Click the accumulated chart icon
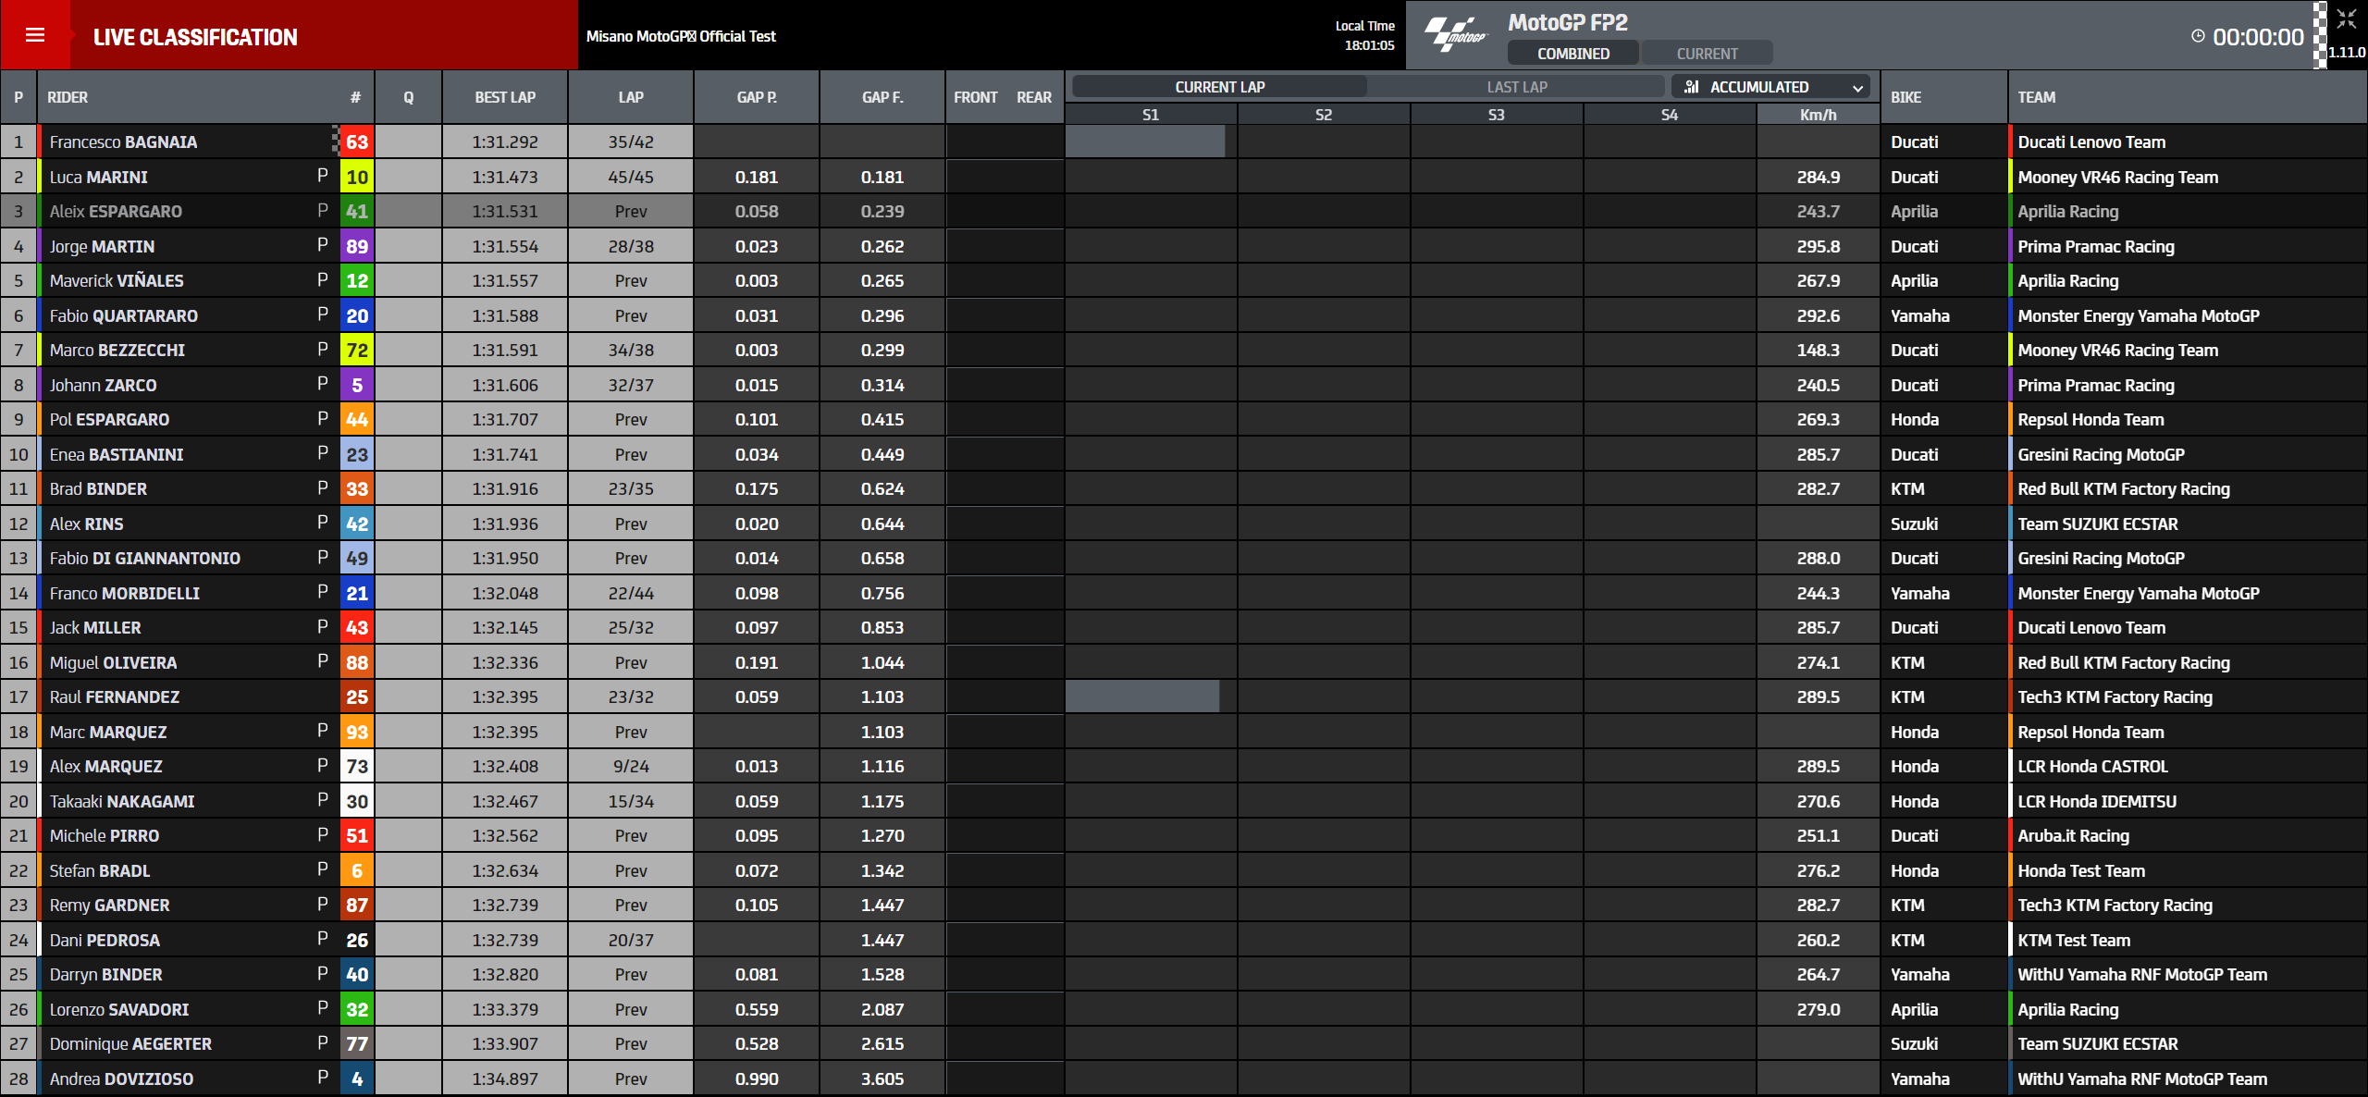2368x1097 pixels. coord(1691,87)
